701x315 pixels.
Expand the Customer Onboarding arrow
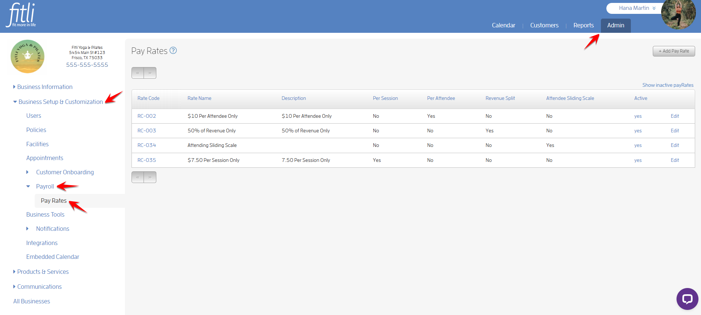[x=27, y=172]
